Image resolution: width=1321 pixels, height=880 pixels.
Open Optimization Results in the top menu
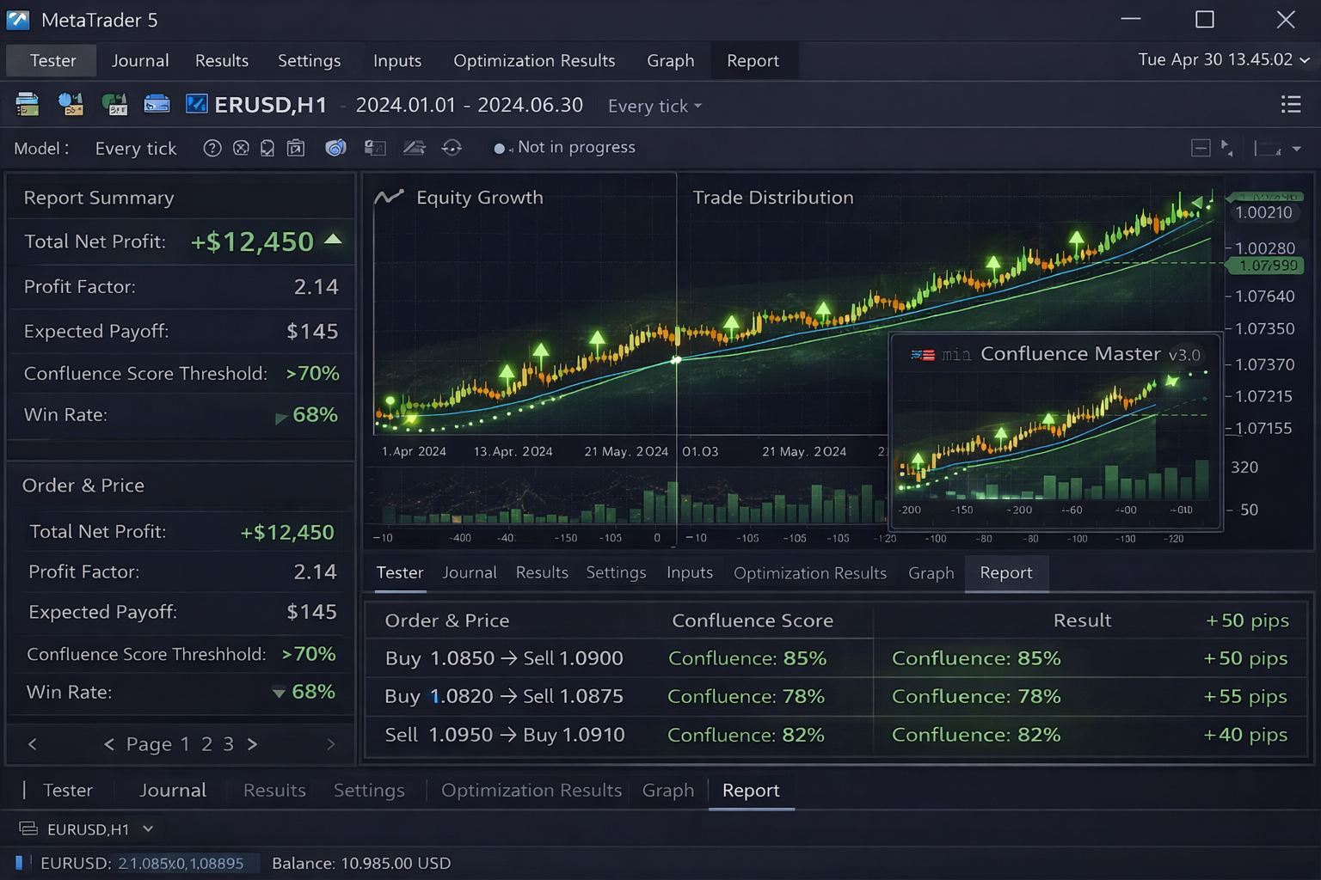(x=534, y=61)
